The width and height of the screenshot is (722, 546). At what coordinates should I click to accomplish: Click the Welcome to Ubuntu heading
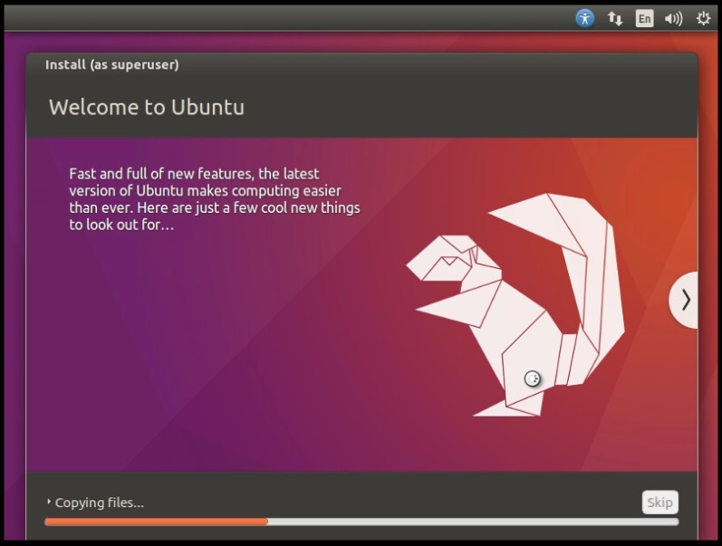(147, 107)
